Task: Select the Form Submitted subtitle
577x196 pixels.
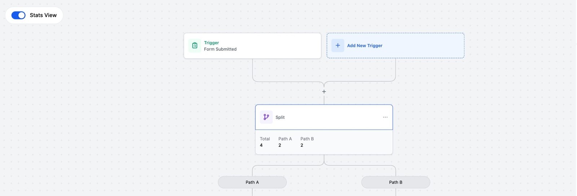Action: 220,49
